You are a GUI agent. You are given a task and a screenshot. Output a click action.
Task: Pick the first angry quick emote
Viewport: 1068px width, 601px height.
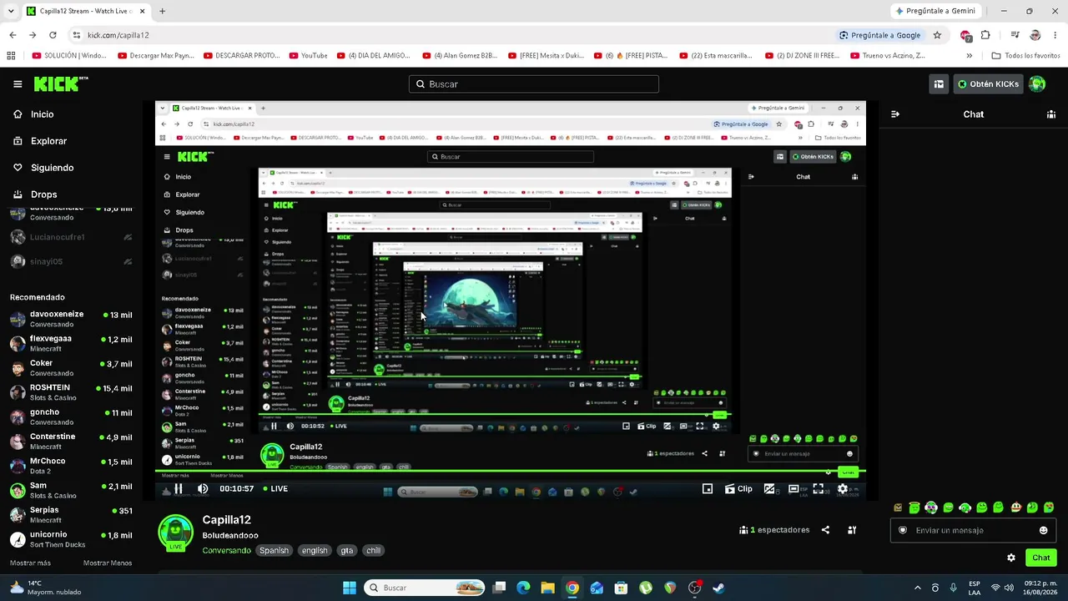(x=898, y=508)
